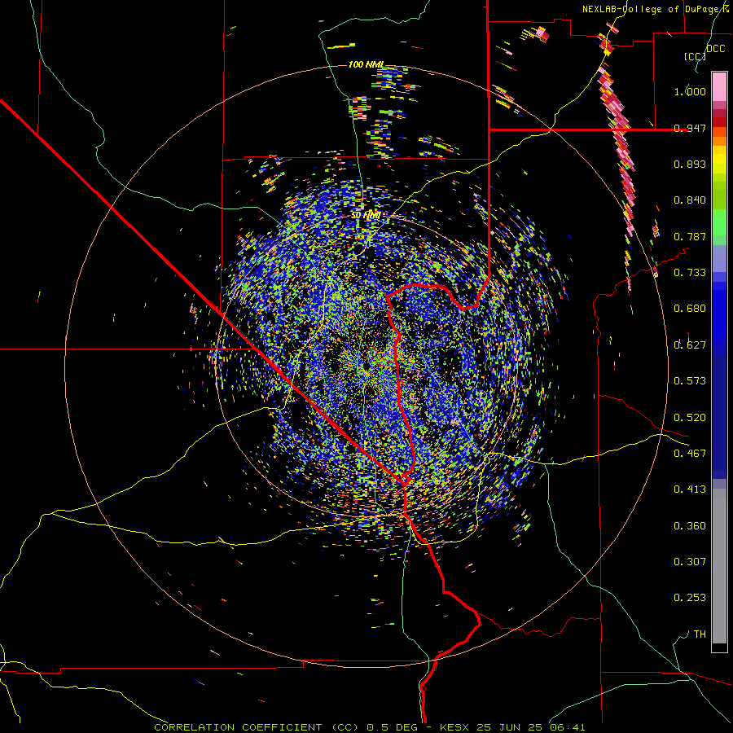Click the 0.627 scale value
This screenshot has height=733, width=733.
coord(690,345)
